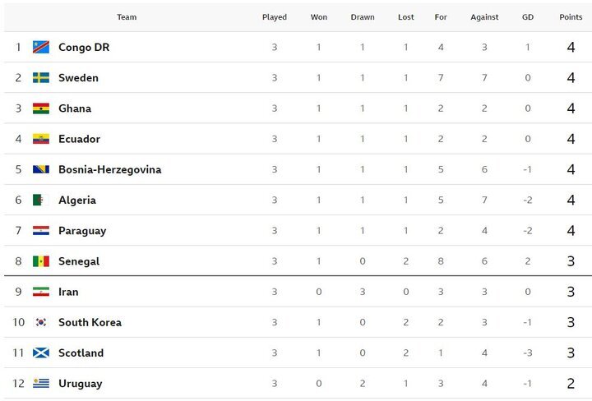Click the Algeria flag icon
Image resolution: width=592 pixels, height=401 pixels.
click(41, 200)
